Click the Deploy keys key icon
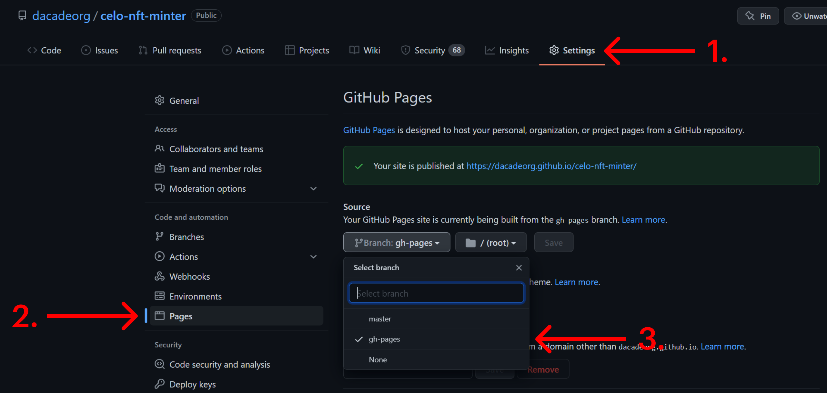Image resolution: width=827 pixels, height=393 pixels. tap(159, 384)
